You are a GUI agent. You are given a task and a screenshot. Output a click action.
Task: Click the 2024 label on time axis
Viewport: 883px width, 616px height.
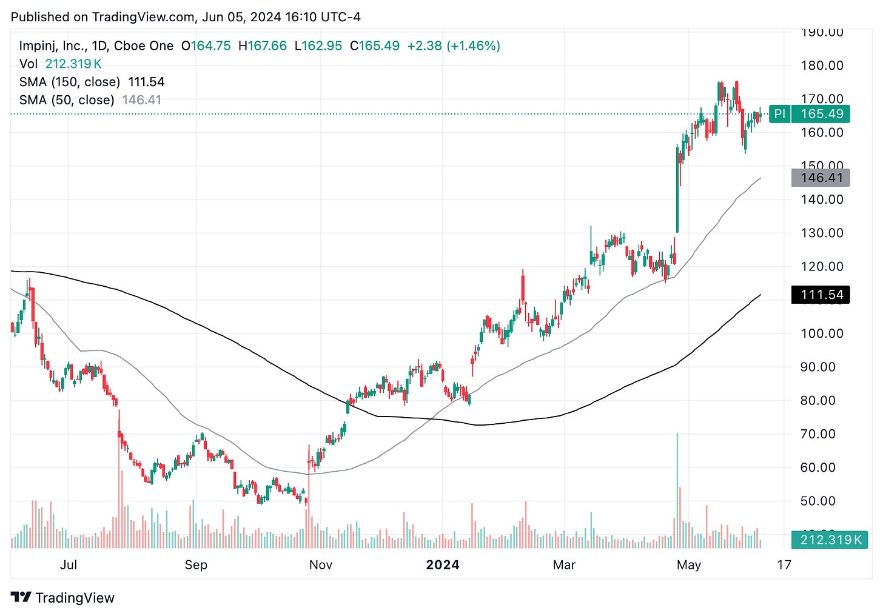[x=443, y=565]
